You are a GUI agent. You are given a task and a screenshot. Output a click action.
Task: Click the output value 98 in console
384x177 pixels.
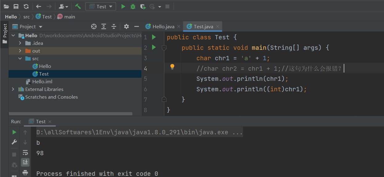coord(40,153)
